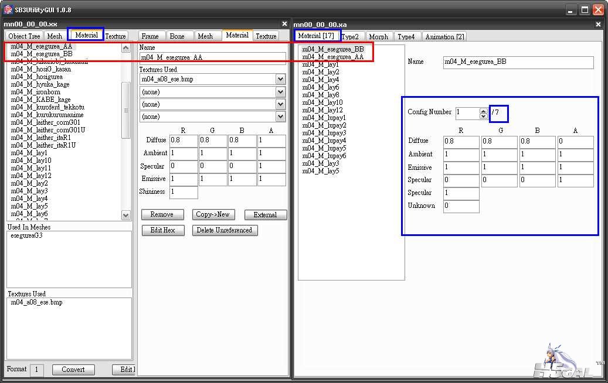Increment the Config Number stepper

pyautogui.click(x=483, y=110)
